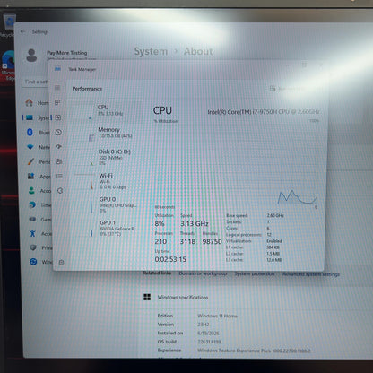The image size is (373, 373).
Task: Open Task Manager's hamburger navigation menu
Action: coord(57,88)
